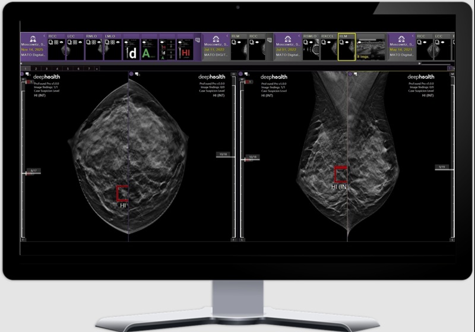Click the plus tab to add a layout
Screen dimensions: 475x332
coord(97,69)
